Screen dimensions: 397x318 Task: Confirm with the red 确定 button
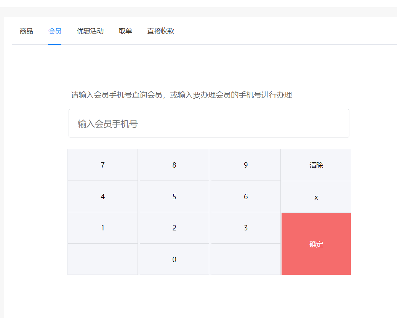[x=316, y=244]
